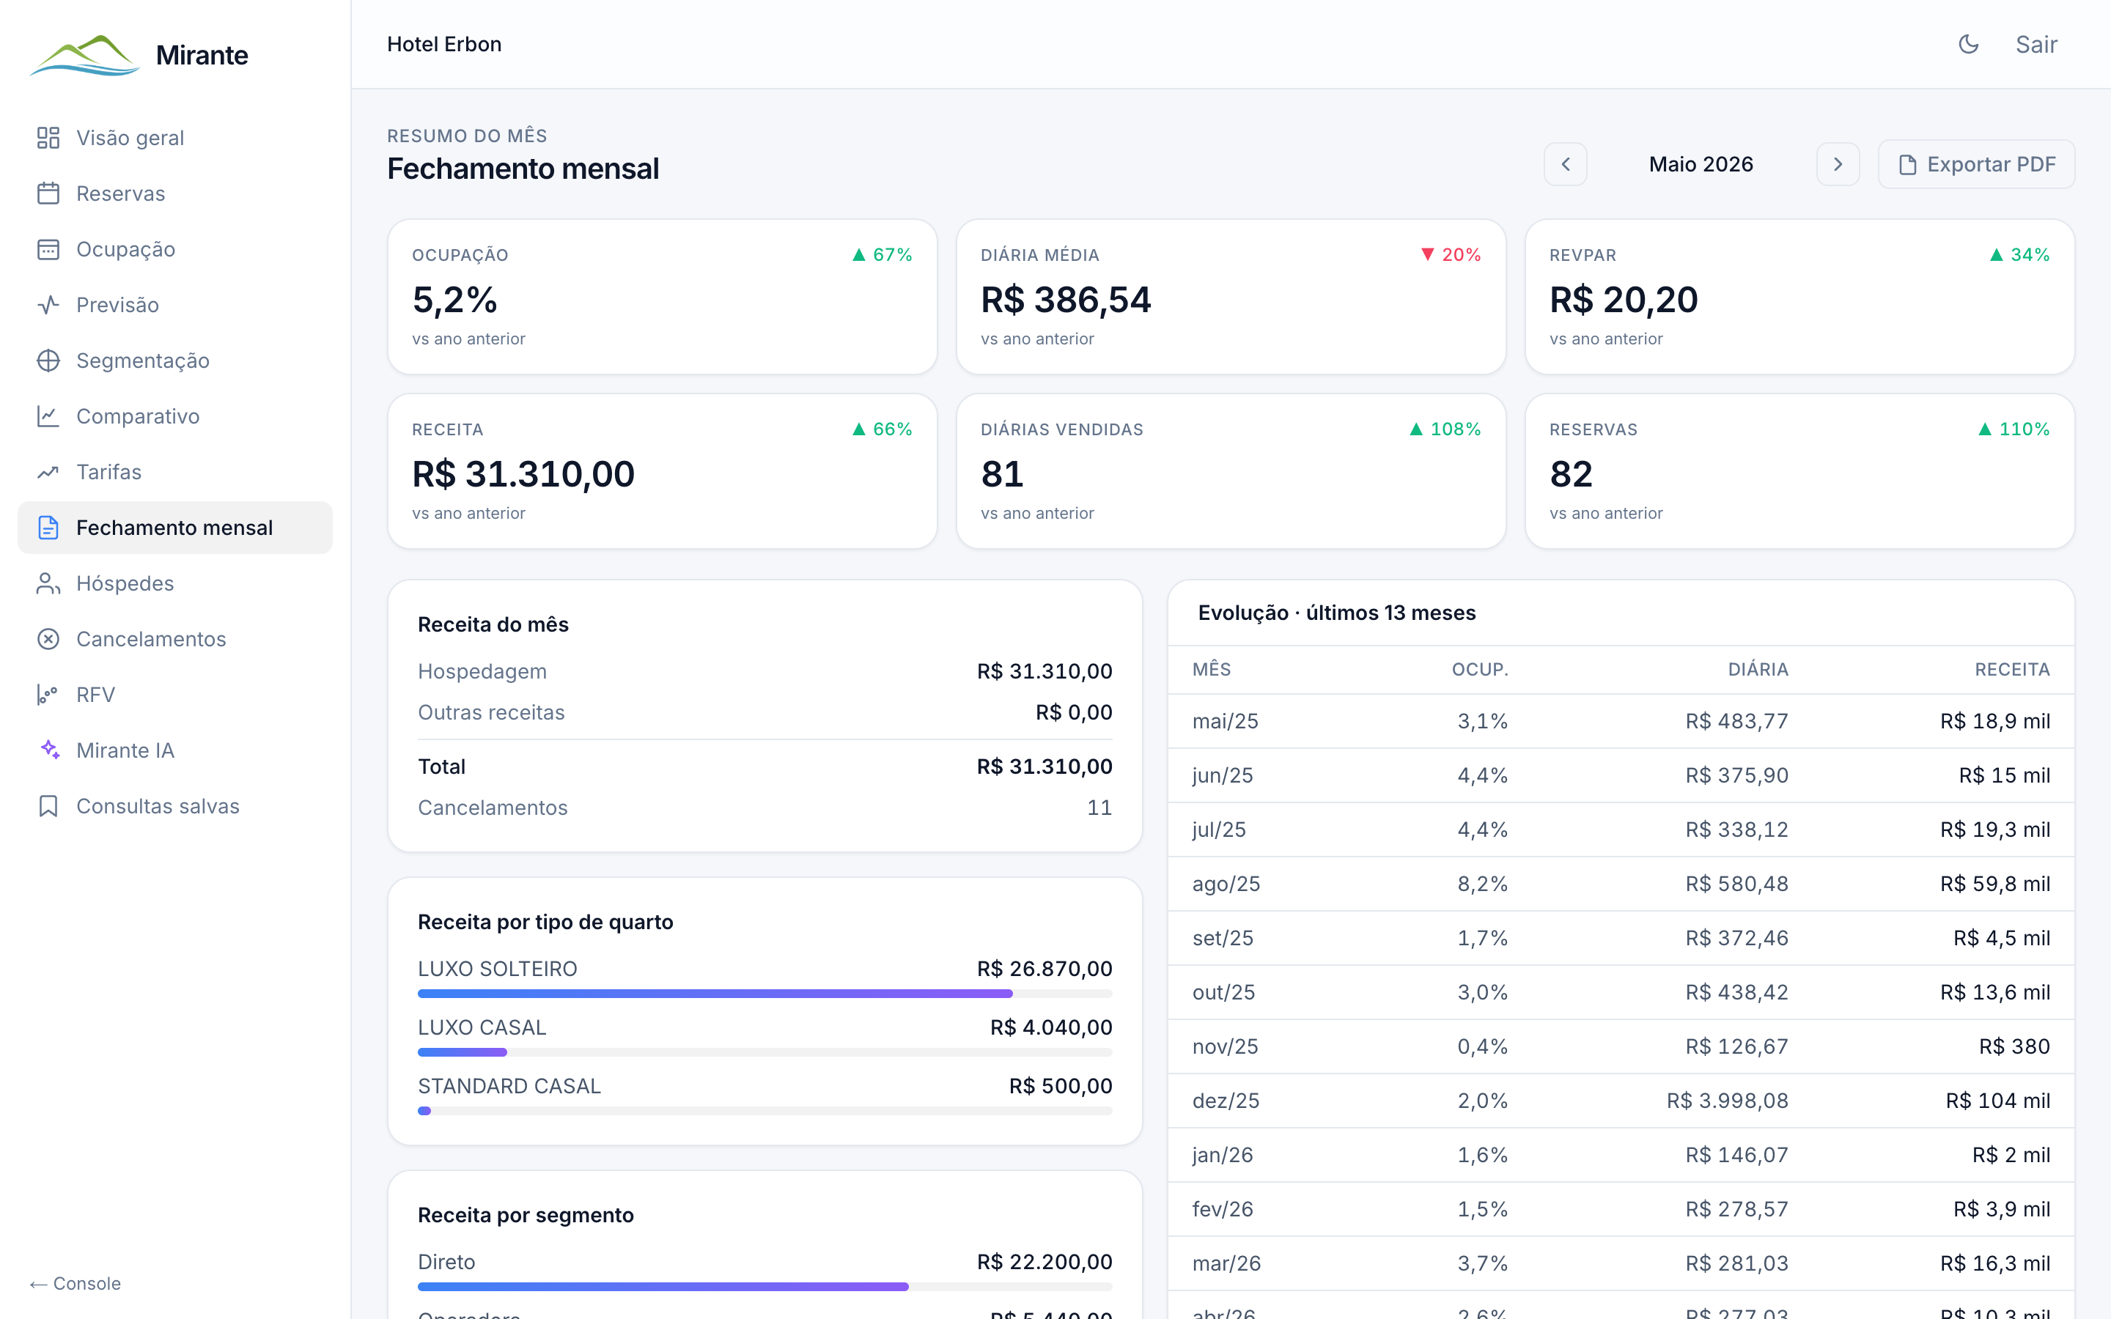Go to the next month

pos(1838,164)
